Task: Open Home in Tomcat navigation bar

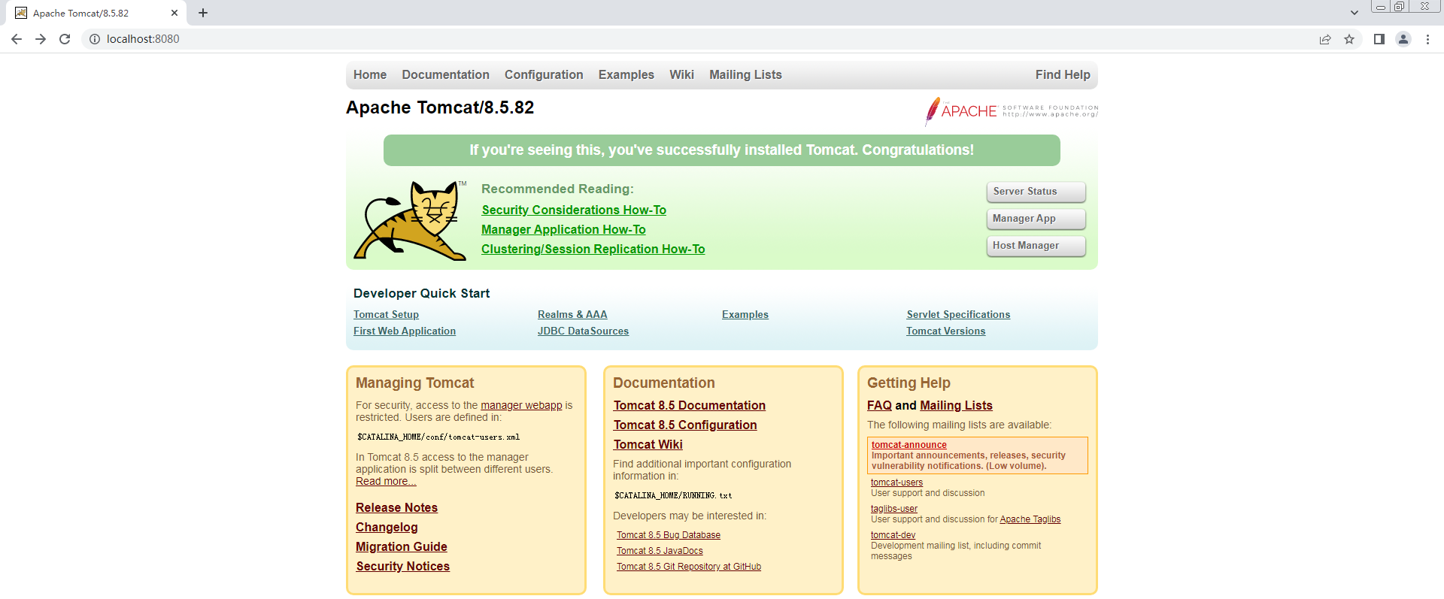Action: pos(370,74)
